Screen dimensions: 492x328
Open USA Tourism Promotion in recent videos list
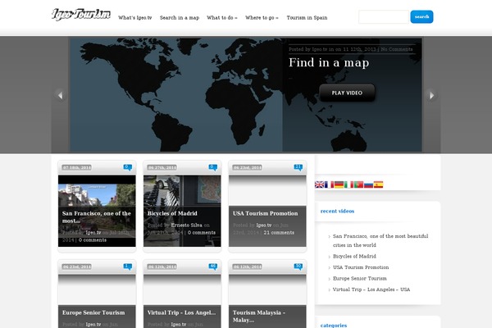[x=361, y=267]
